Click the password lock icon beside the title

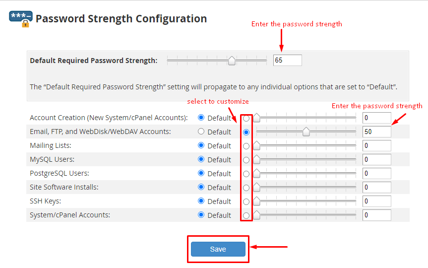[x=21, y=19]
